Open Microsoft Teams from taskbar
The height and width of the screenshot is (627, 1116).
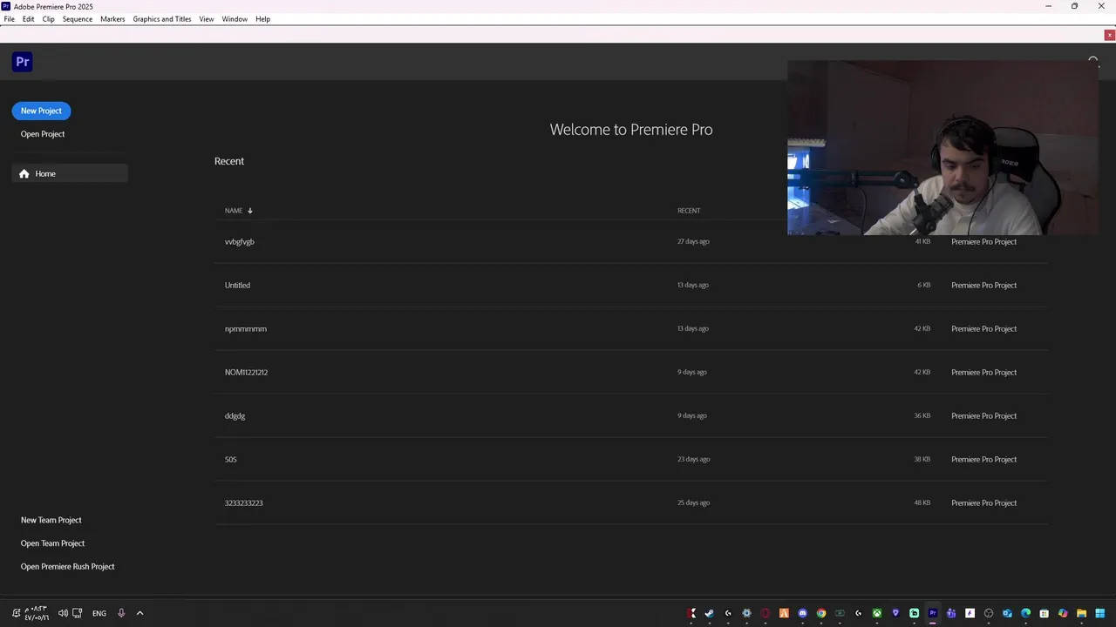coord(951,613)
